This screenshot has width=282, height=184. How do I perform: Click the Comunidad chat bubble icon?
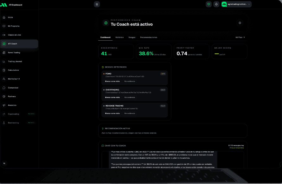pyautogui.click(x=4, y=88)
